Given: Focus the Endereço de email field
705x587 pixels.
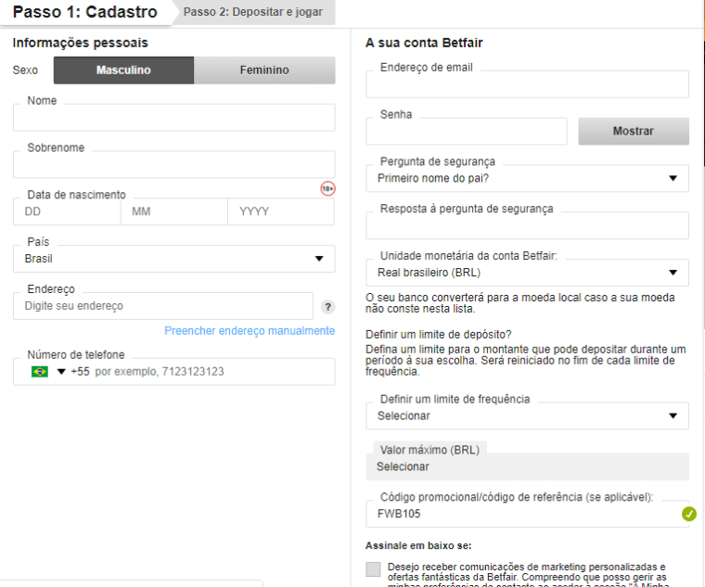Looking at the screenshot, I should [x=527, y=84].
